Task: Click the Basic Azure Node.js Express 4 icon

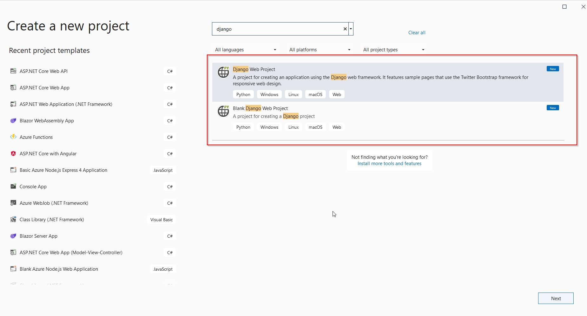Action: tap(13, 170)
